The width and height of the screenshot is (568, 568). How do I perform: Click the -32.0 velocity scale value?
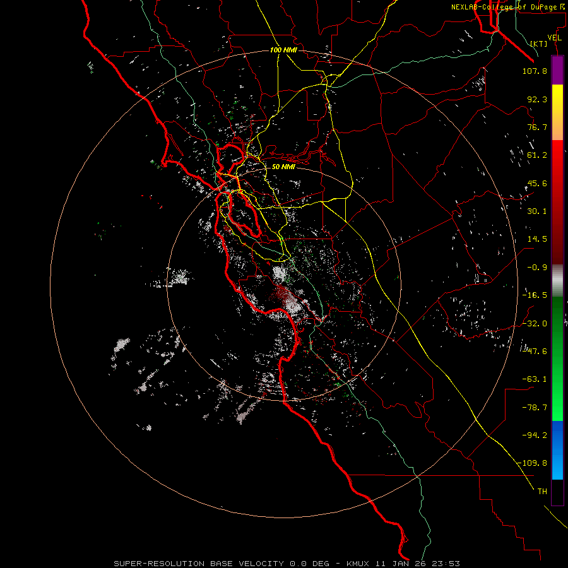(x=535, y=323)
